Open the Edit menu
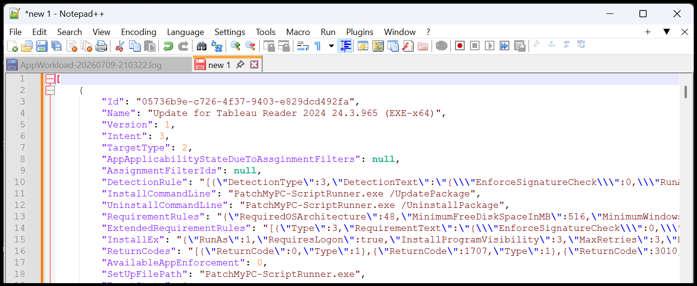 [39, 32]
